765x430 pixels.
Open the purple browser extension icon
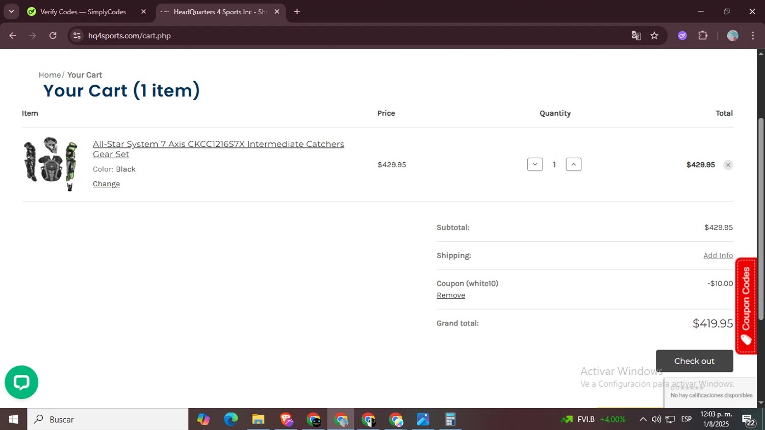point(682,36)
